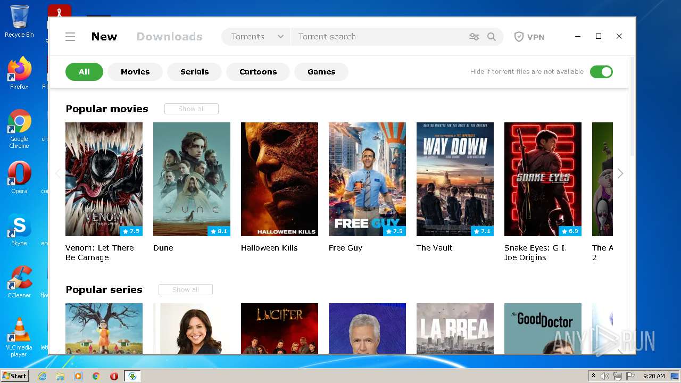Open search filter settings icon
Image resolution: width=681 pixels, height=383 pixels.
coord(474,37)
